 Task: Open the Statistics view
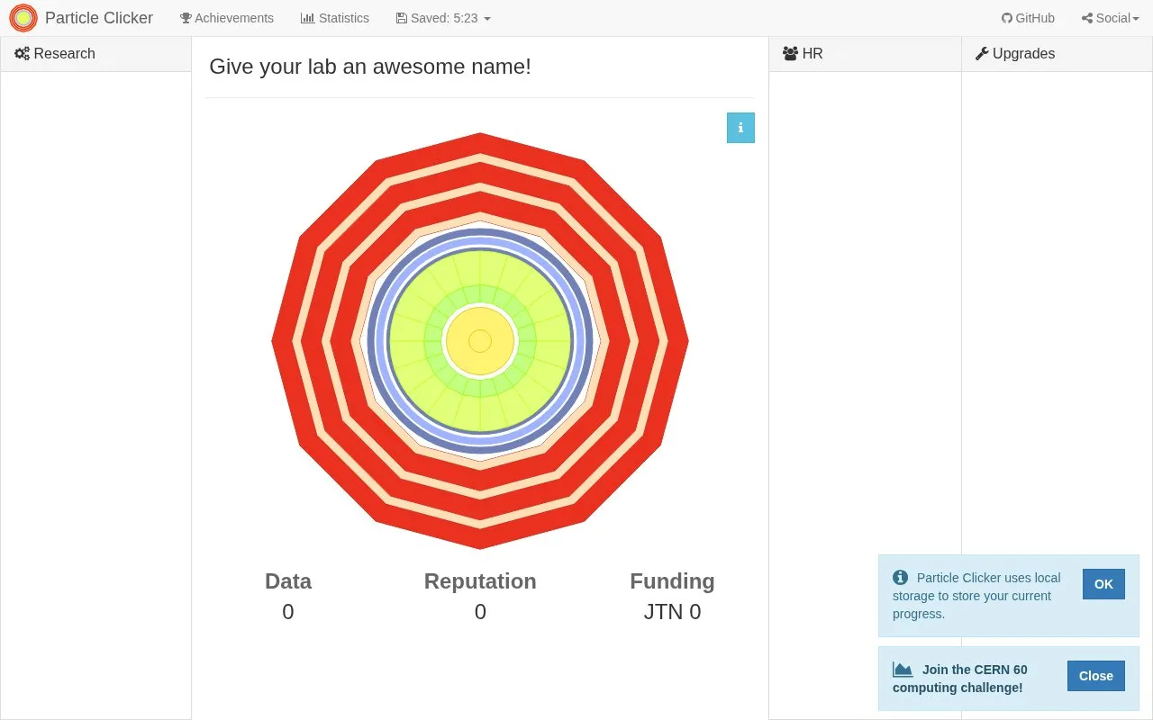(335, 18)
